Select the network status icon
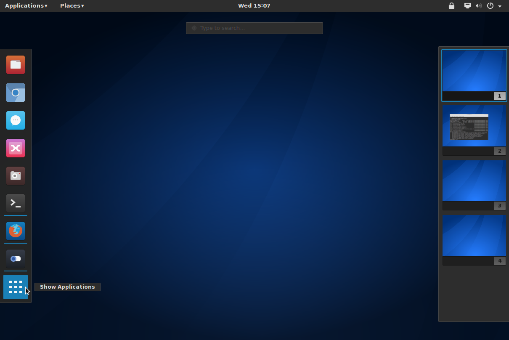The image size is (509, 340). coord(467,6)
